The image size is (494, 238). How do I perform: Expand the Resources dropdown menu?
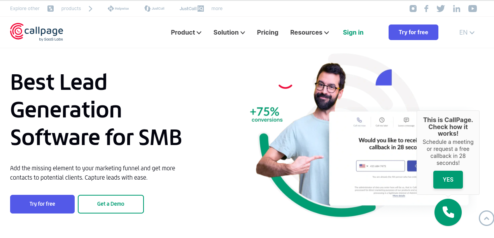pos(310,32)
